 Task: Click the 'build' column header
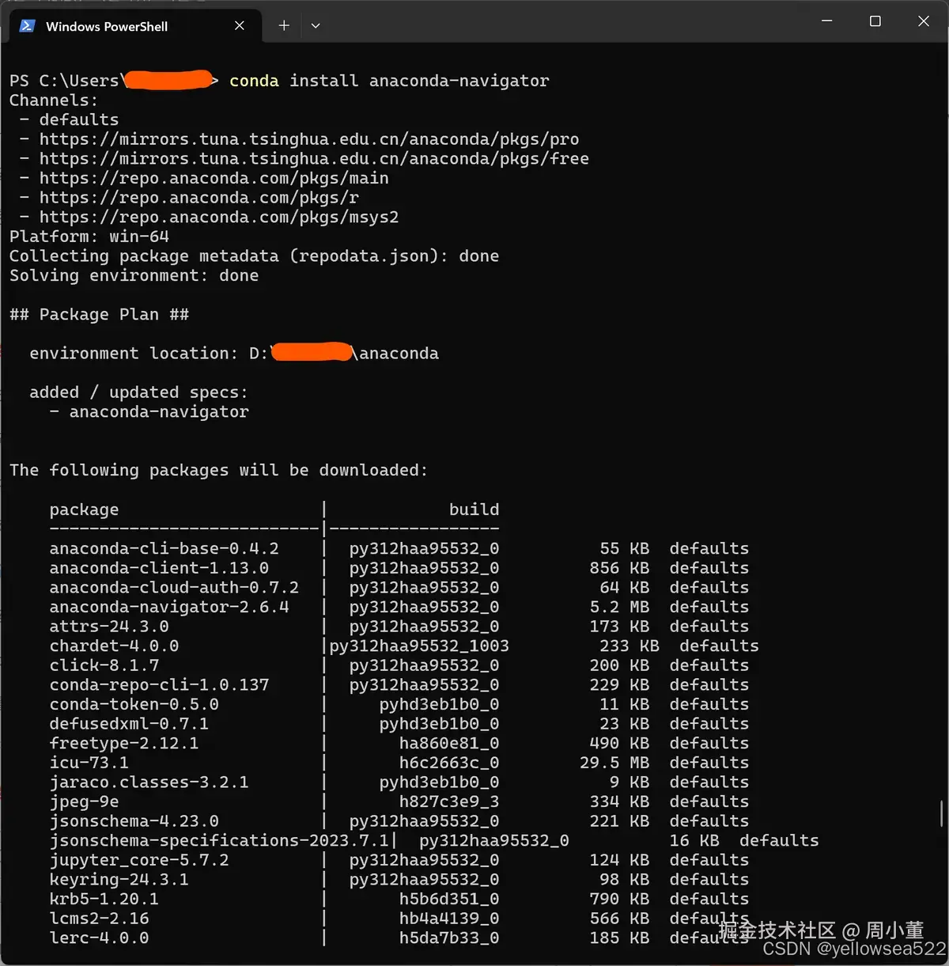pyautogui.click(x=474, y=510)
